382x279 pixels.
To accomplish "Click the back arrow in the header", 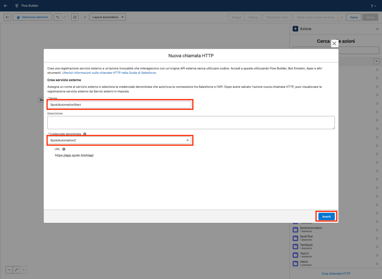I will 5,6.
